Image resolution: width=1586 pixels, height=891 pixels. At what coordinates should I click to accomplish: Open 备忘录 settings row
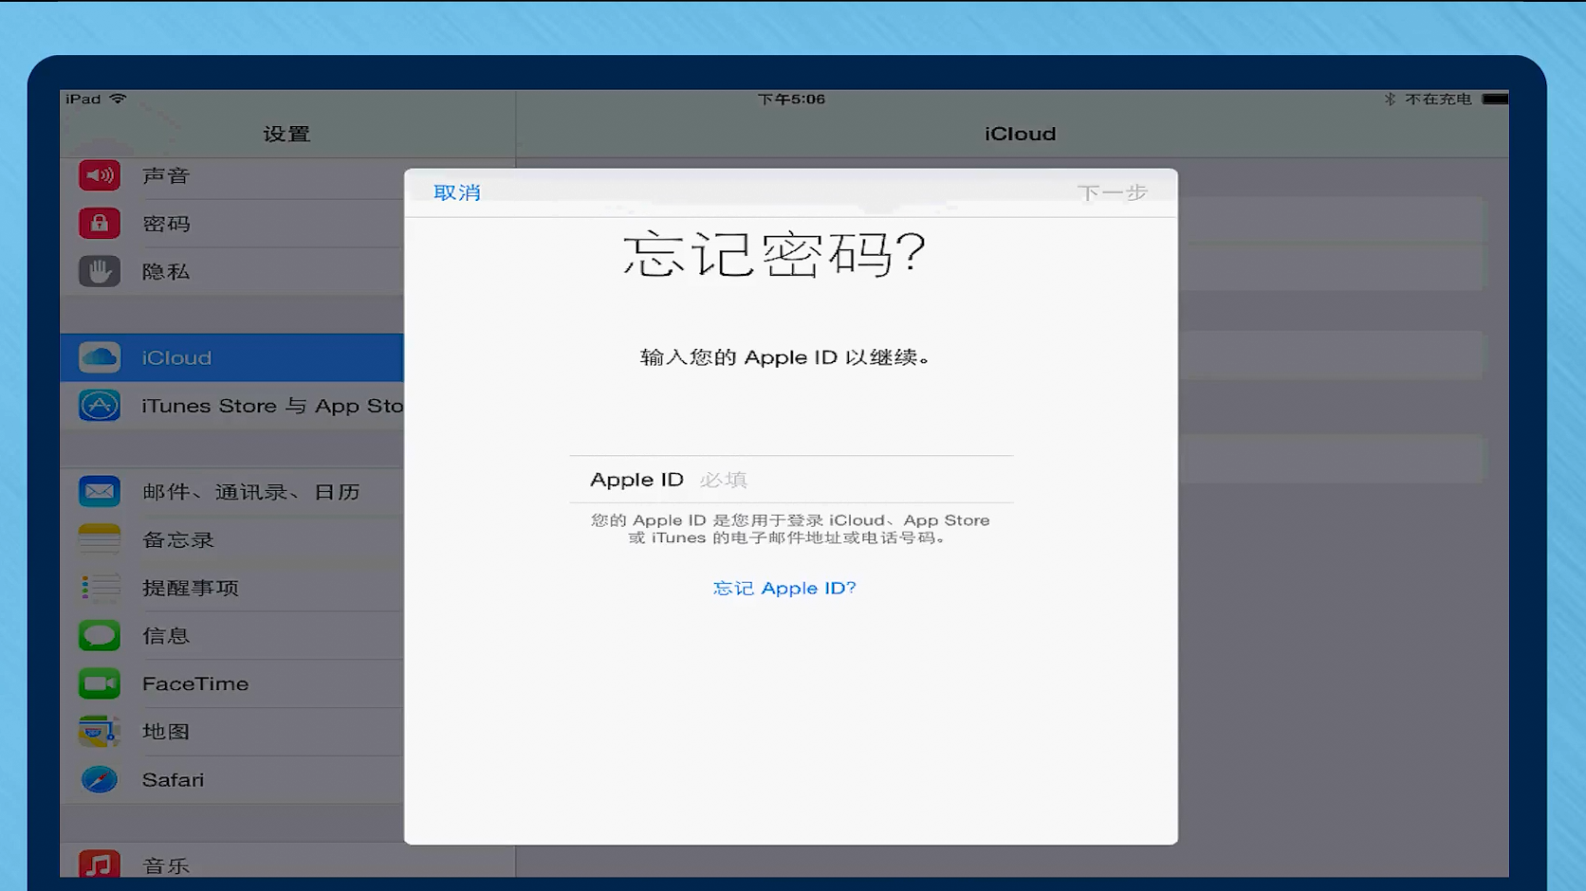coord(232,539)
